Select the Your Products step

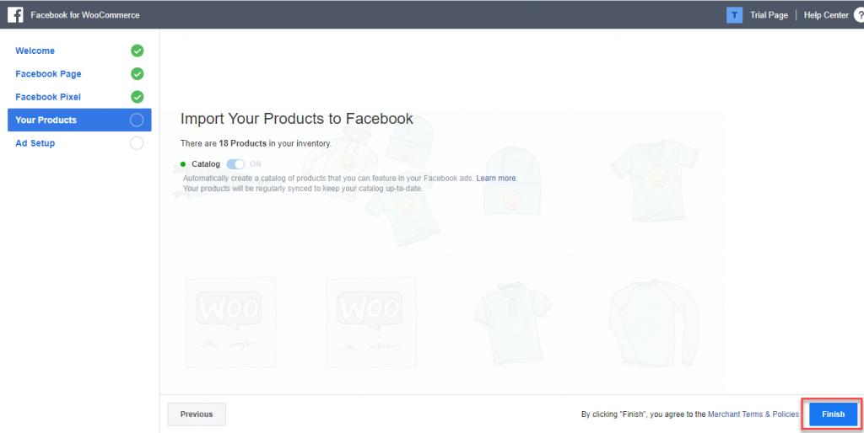[79, 120]
